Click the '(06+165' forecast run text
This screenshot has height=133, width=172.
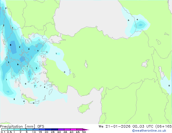[164, 126]
